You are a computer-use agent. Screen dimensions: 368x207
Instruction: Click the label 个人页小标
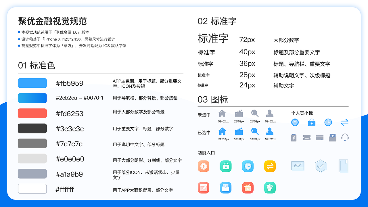(x=302, y=113)
